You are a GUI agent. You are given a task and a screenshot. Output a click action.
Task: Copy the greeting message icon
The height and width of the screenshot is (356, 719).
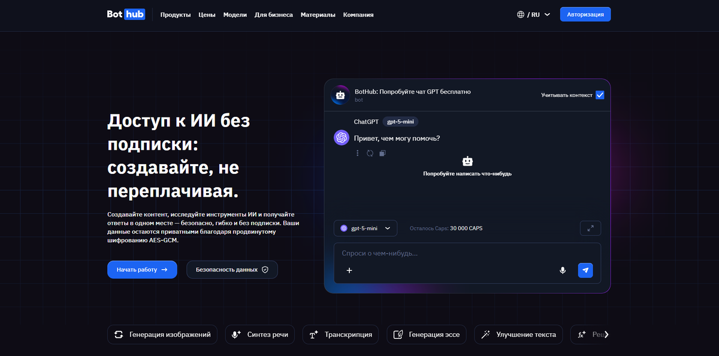[382, 153]
